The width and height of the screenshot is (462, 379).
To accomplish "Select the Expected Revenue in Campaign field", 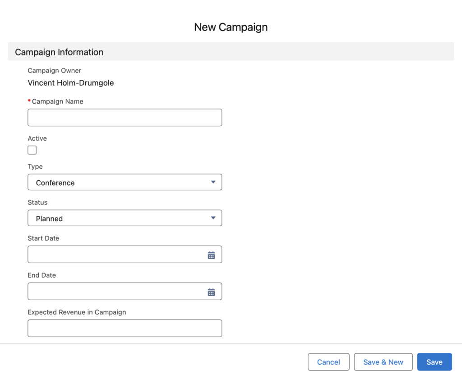I will [x=125, y=329].
